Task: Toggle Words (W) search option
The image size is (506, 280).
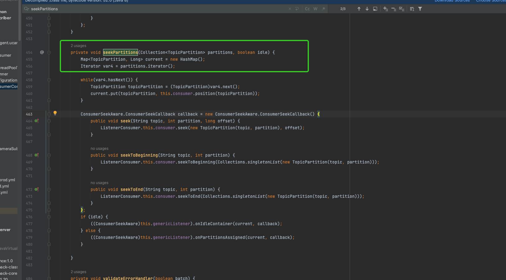Action: point(315,9)
